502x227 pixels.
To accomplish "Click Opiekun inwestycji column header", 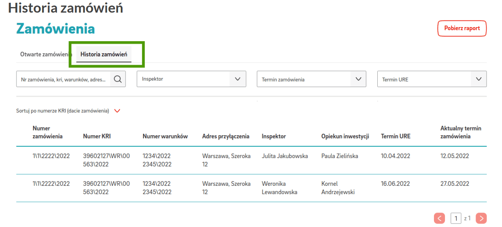I will point(345,136).
